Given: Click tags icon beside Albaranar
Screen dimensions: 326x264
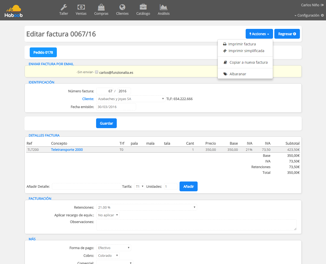Looking at the screenshot, I should pos(225,74).
